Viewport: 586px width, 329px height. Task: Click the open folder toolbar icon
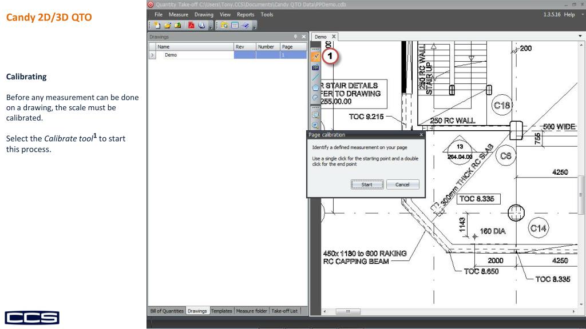pyautogui.click(x=168, y=25)
